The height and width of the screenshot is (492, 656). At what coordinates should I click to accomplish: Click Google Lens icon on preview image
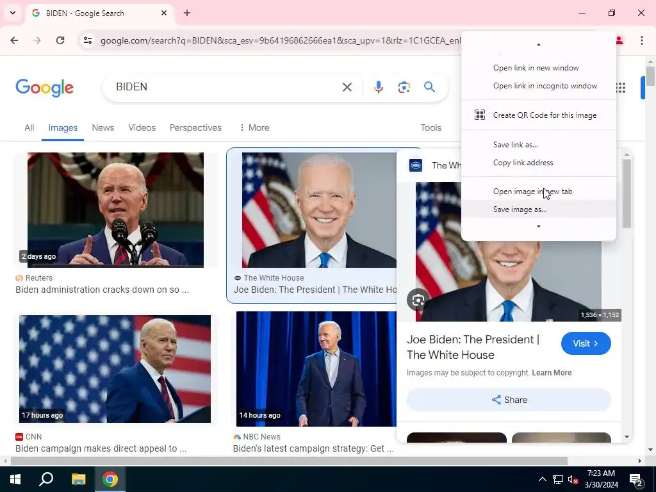coord(418,300)
